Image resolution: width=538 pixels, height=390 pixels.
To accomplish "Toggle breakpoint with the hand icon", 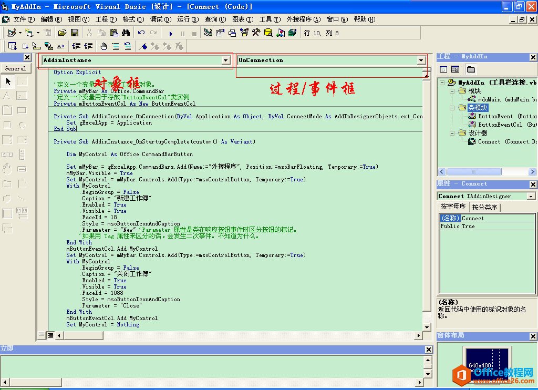I will pos(104,46).
